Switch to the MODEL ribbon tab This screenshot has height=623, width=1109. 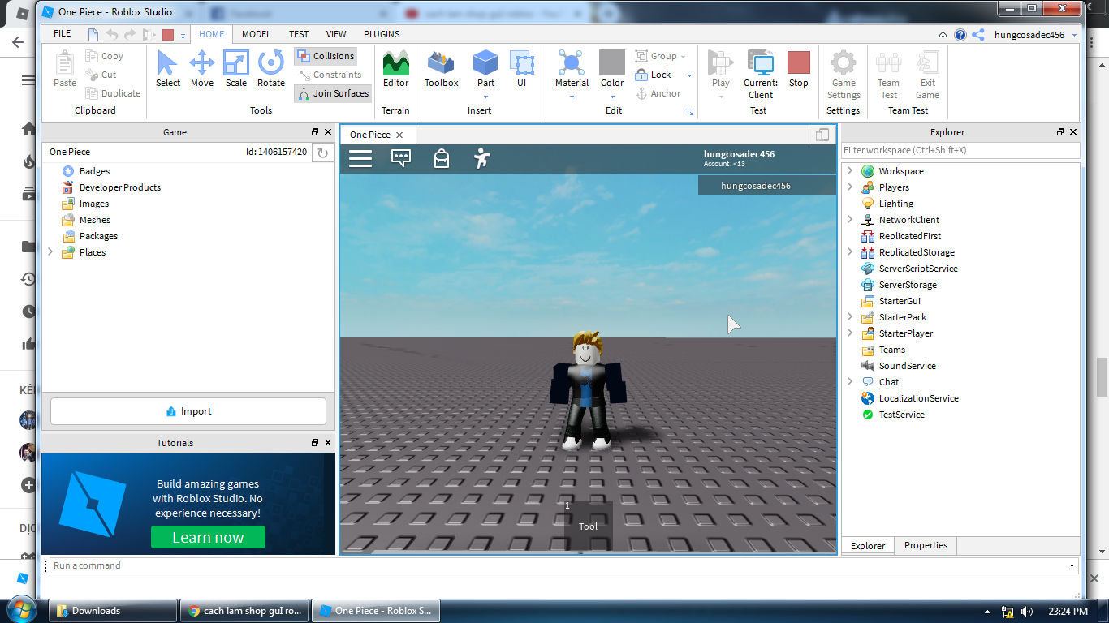click(257, 34)
